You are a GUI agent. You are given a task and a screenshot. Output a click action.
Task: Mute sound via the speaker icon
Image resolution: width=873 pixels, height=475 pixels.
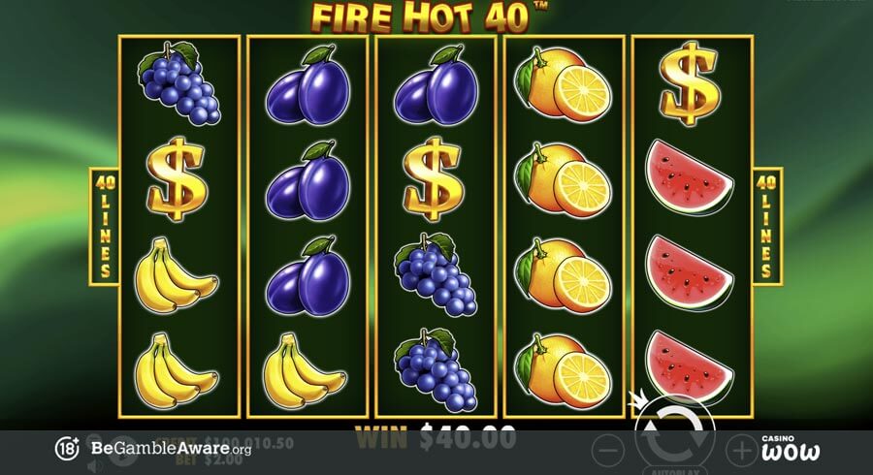95,466
